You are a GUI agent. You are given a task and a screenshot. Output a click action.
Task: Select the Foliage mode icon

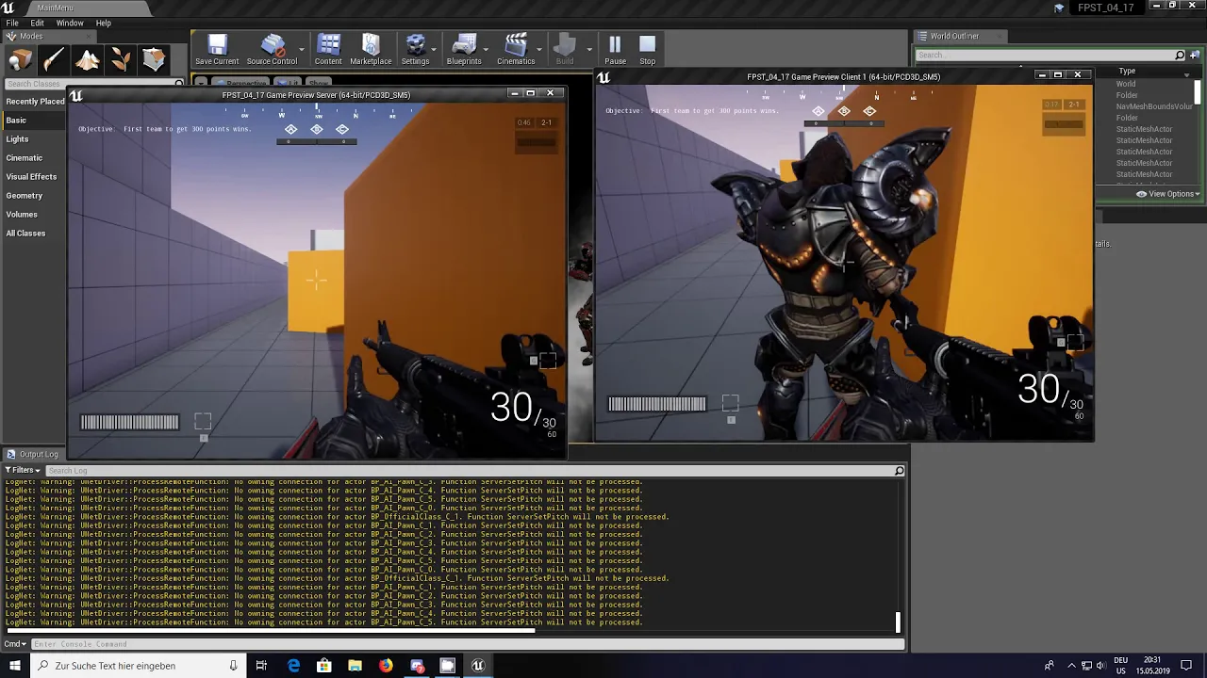point(121,60)
